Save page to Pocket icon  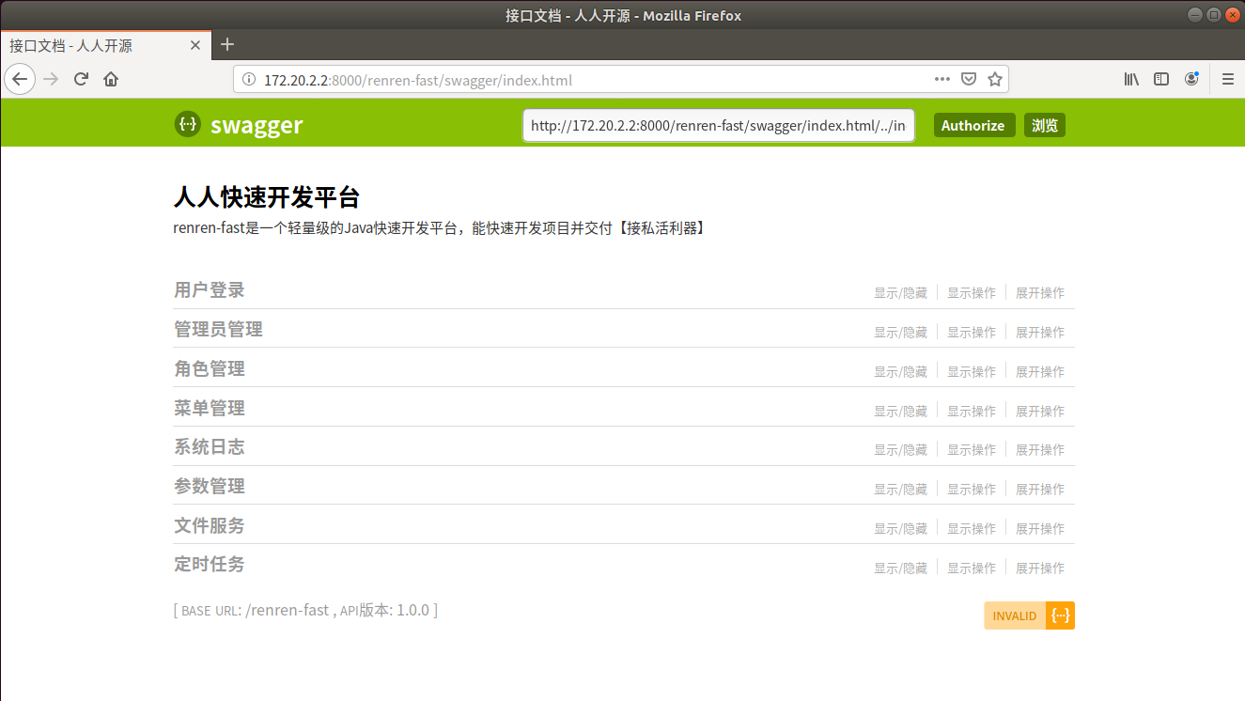click(x=969, y=80)
